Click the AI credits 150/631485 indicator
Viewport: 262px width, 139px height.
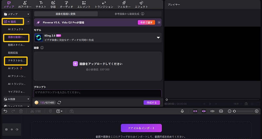pos(45,103)
